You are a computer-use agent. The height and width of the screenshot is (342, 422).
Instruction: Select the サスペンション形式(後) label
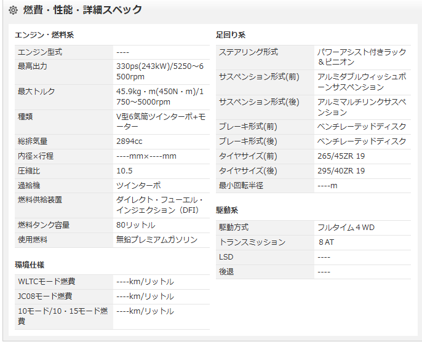(x=259, y=102)
